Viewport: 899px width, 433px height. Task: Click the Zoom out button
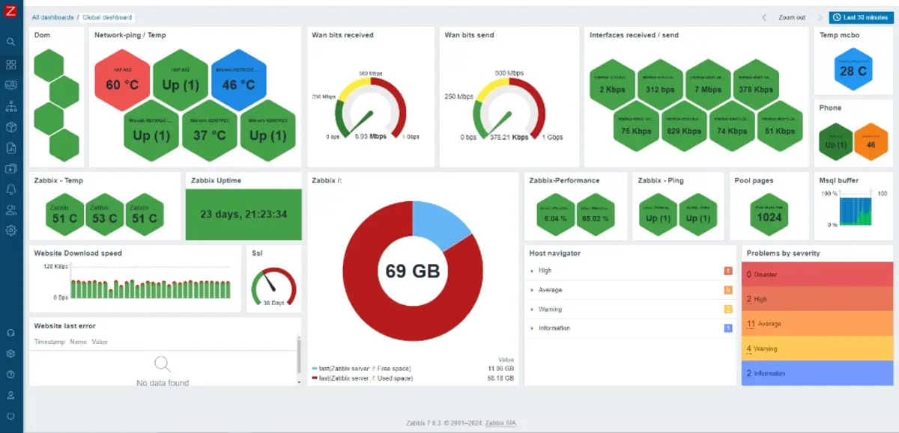[792, 17]
